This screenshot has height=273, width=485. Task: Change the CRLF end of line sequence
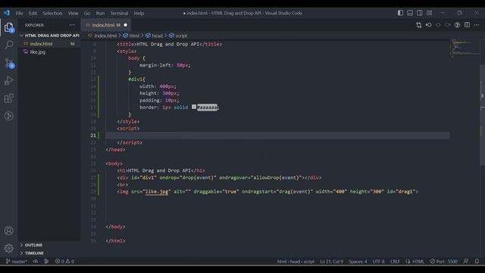click(395, 262)
